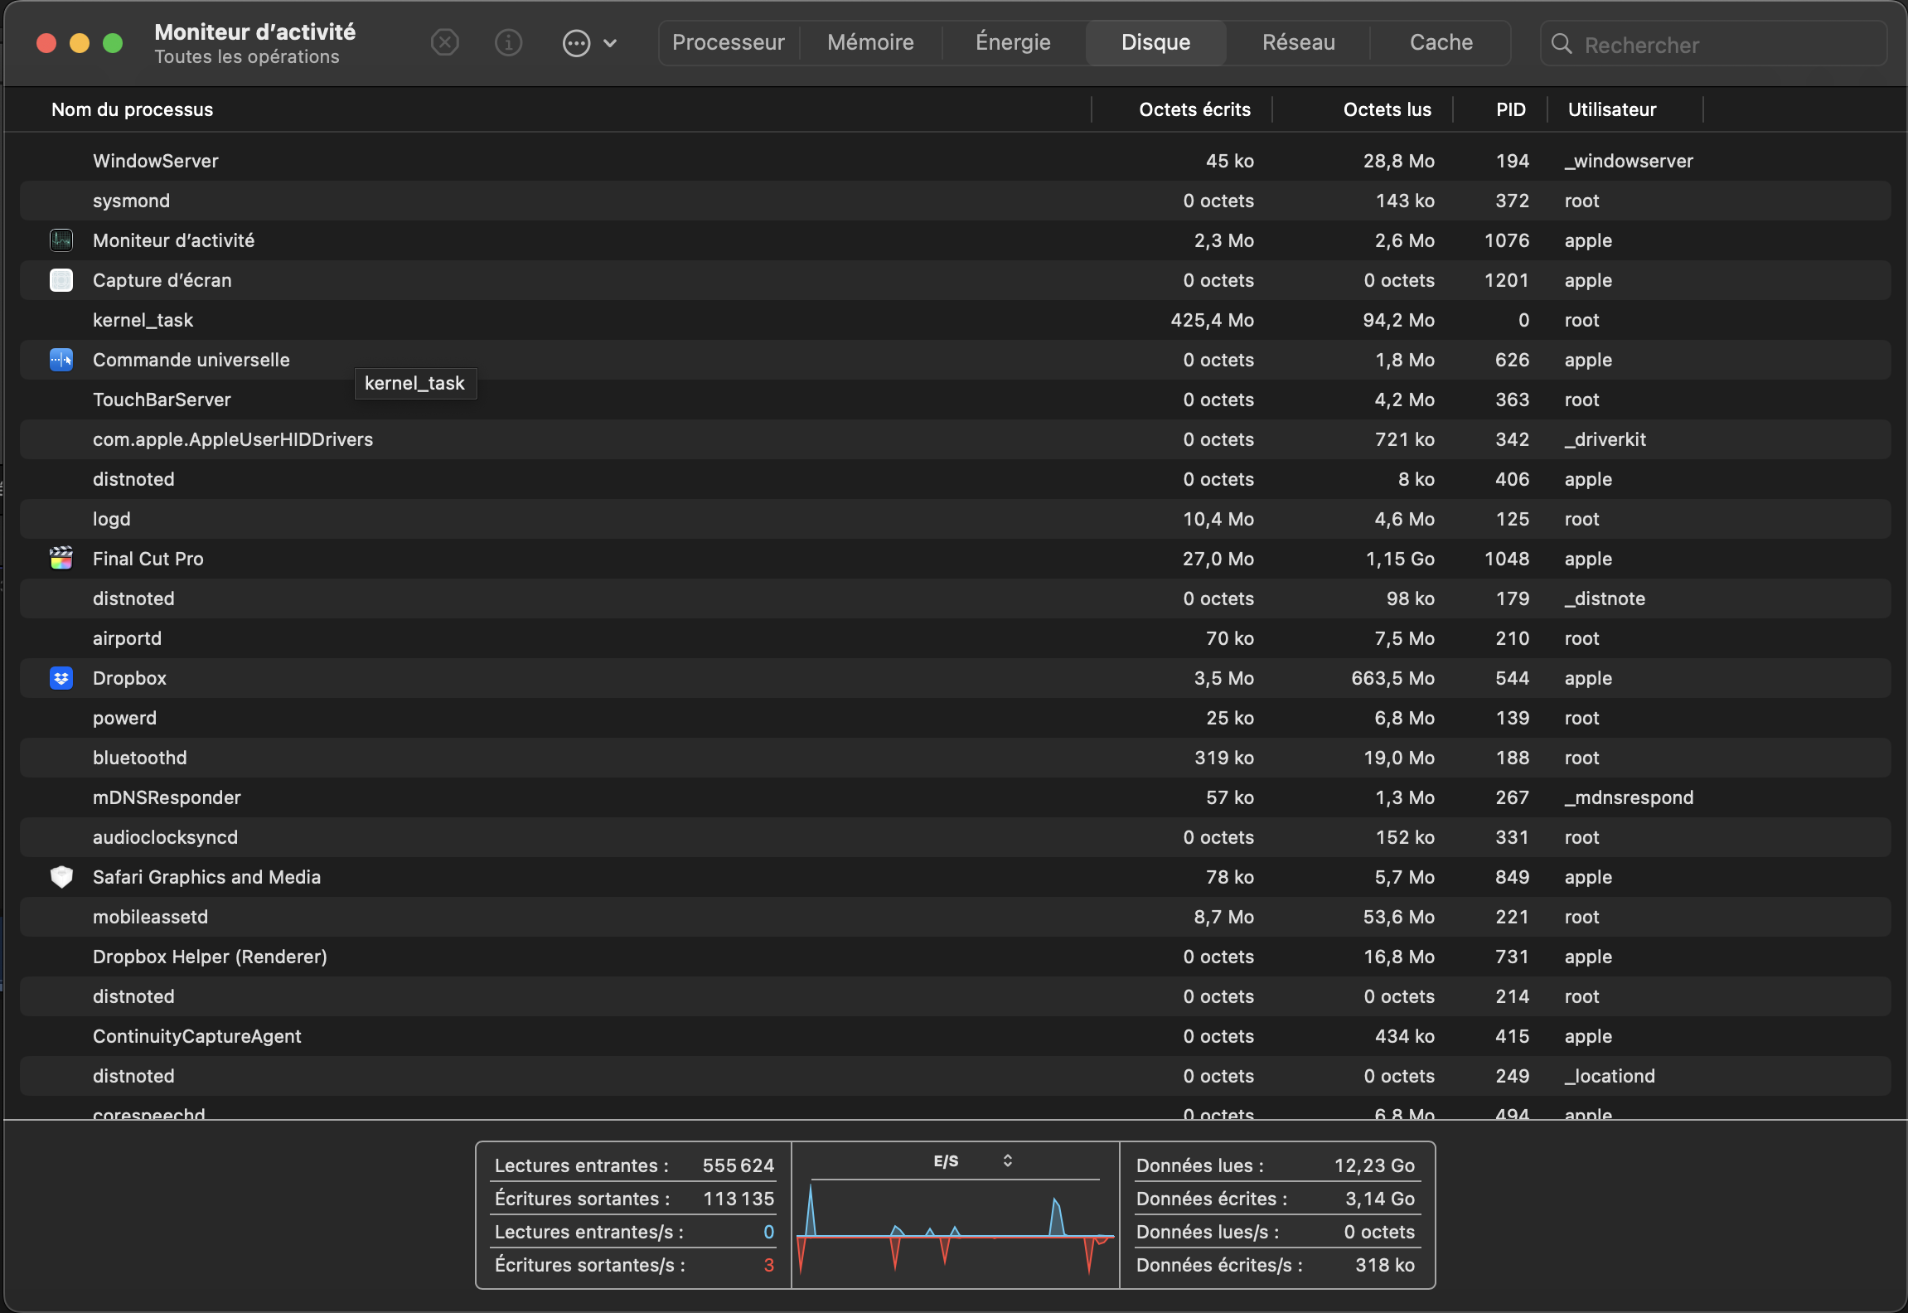Image resolution: width=1908 pixels, height=1313 pixels.
Task: Click the Nom du processus column header
Action: [x=133, y=109]
